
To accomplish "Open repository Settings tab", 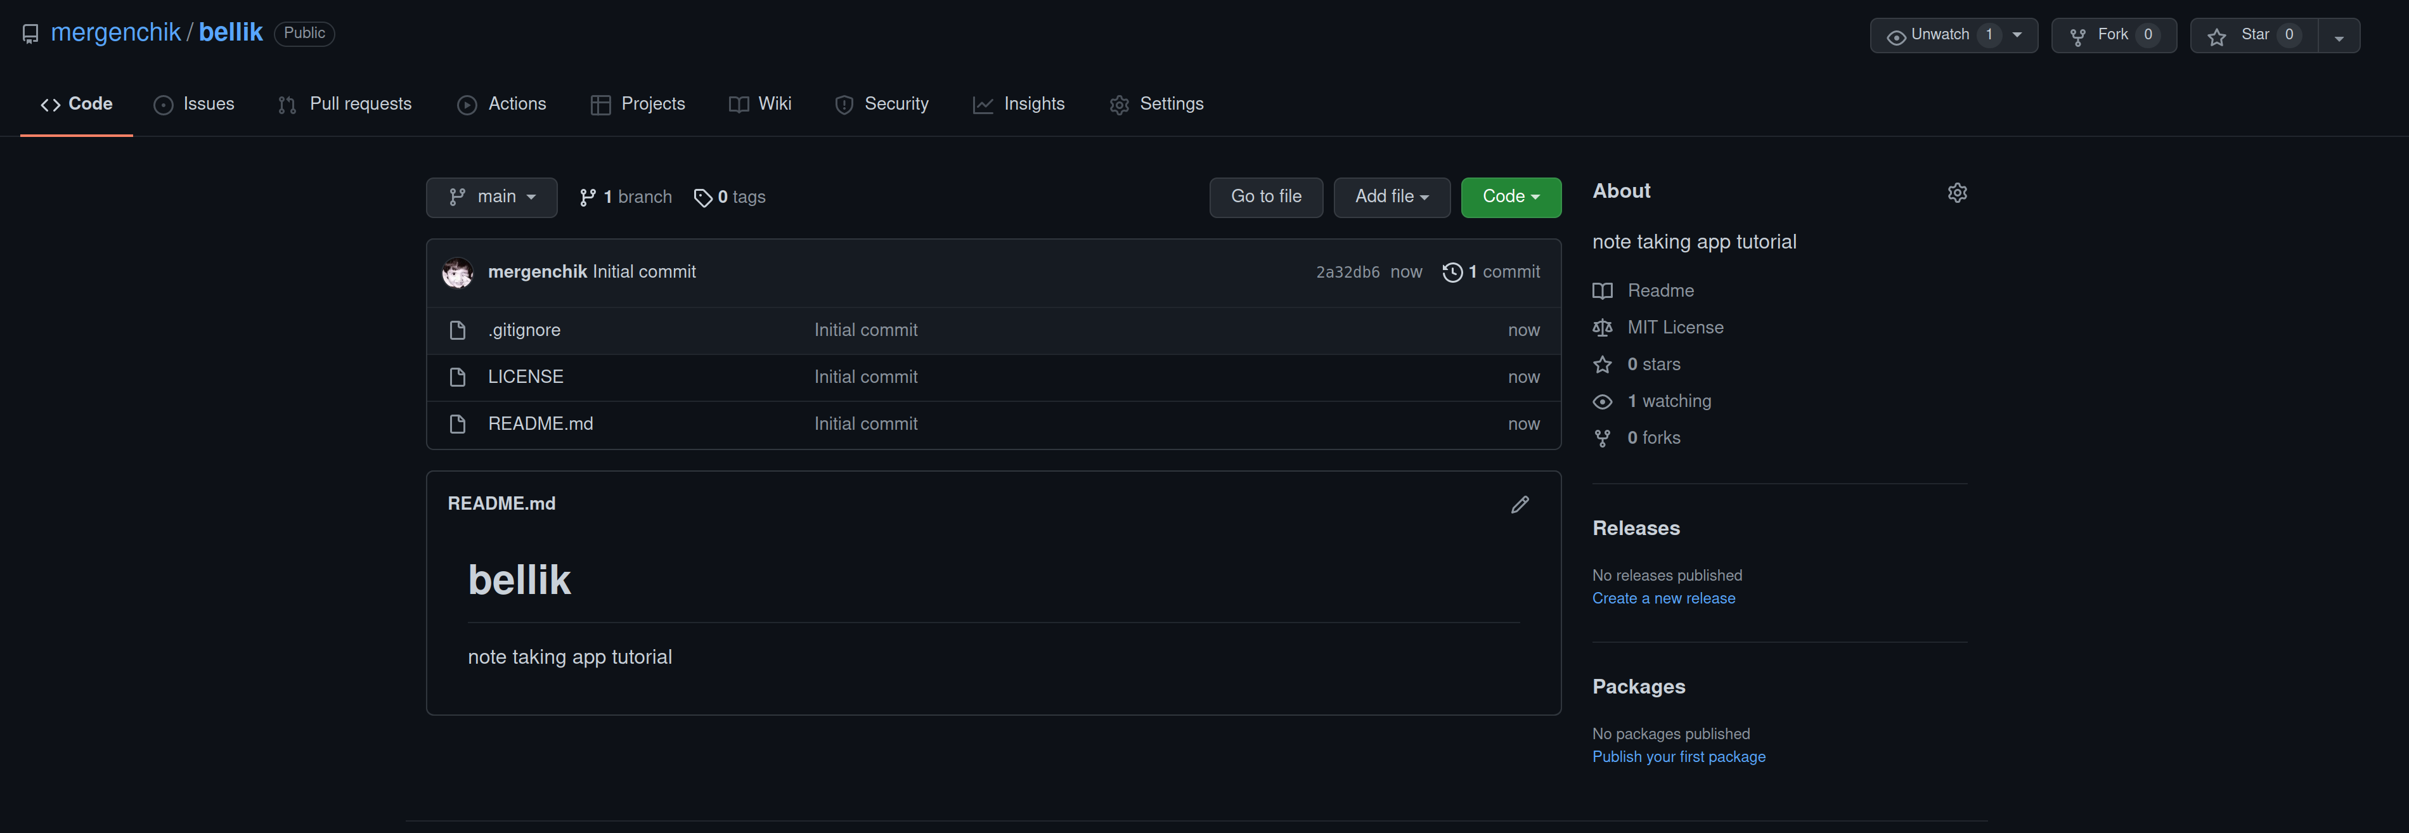I will pos(1157,104).
